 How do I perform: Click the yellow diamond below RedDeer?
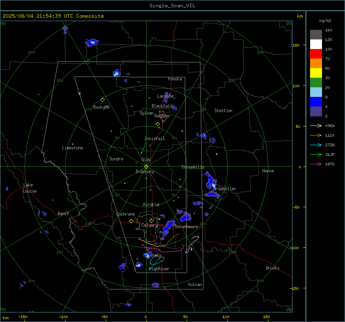158,124
